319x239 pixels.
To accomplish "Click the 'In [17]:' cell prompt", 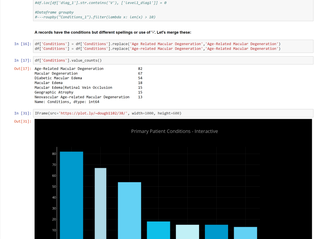I will pos(23,61).
